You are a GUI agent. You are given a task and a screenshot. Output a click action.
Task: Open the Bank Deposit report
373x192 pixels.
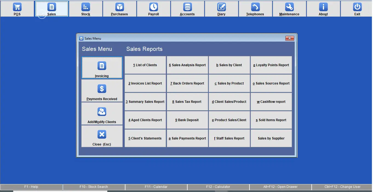(x=187, y=120)
